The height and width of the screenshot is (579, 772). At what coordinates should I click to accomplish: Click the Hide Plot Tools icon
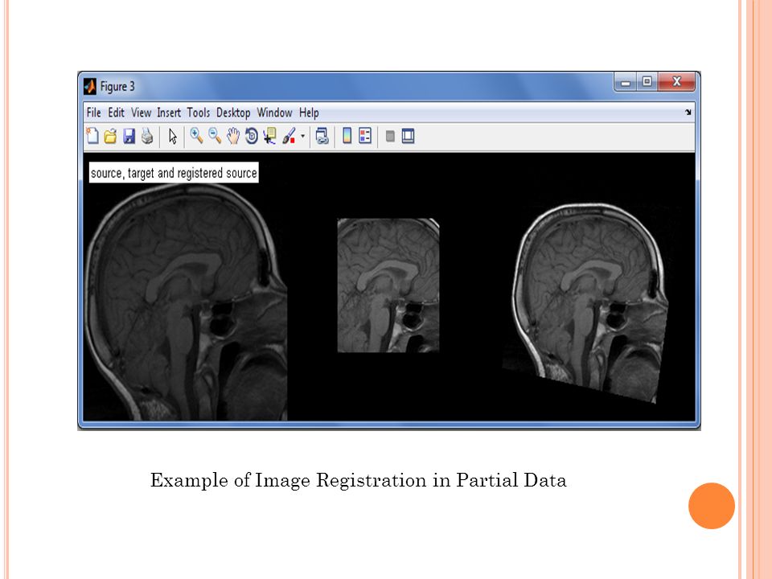390,137
